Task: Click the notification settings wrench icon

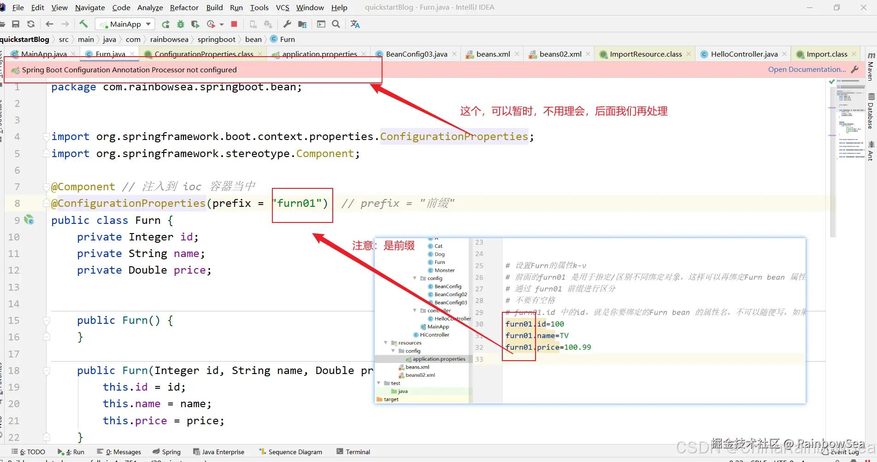Action: (855, 70)
